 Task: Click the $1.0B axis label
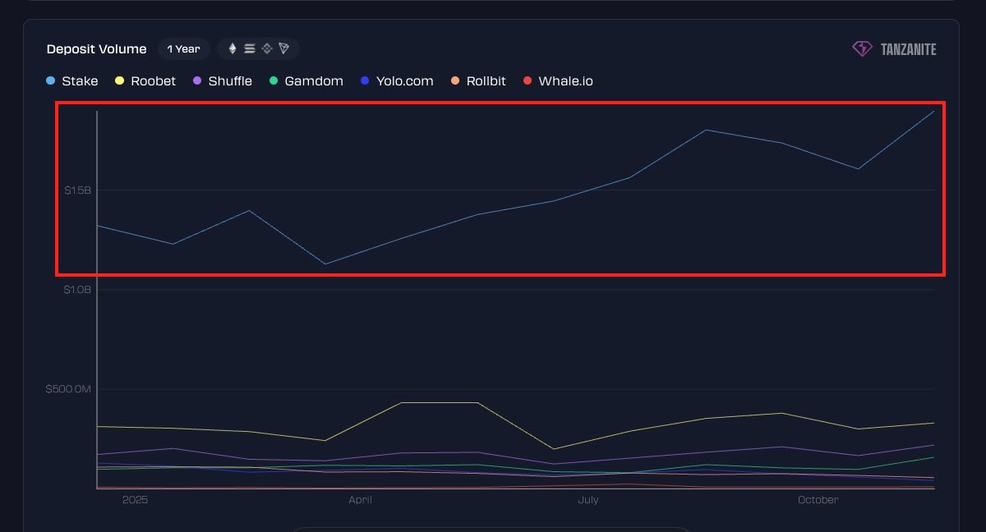point(76,289)
